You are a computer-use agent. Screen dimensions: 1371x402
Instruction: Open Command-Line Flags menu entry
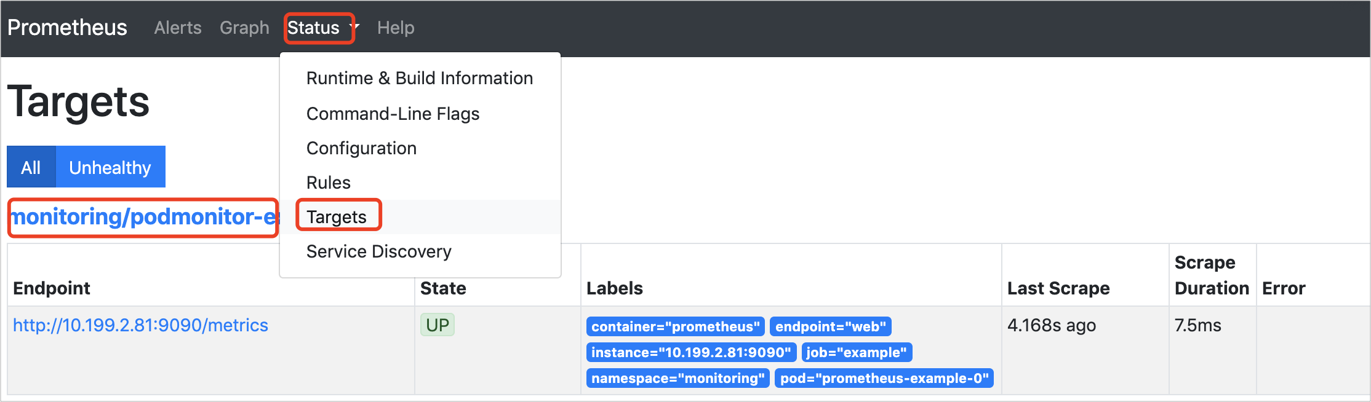tap(393, 114)
